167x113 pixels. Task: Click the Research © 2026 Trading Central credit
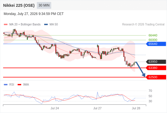coord(143,25)
